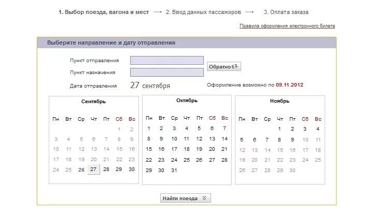
Task: Choose November 3 in the calendar
Action: (305, 129)
